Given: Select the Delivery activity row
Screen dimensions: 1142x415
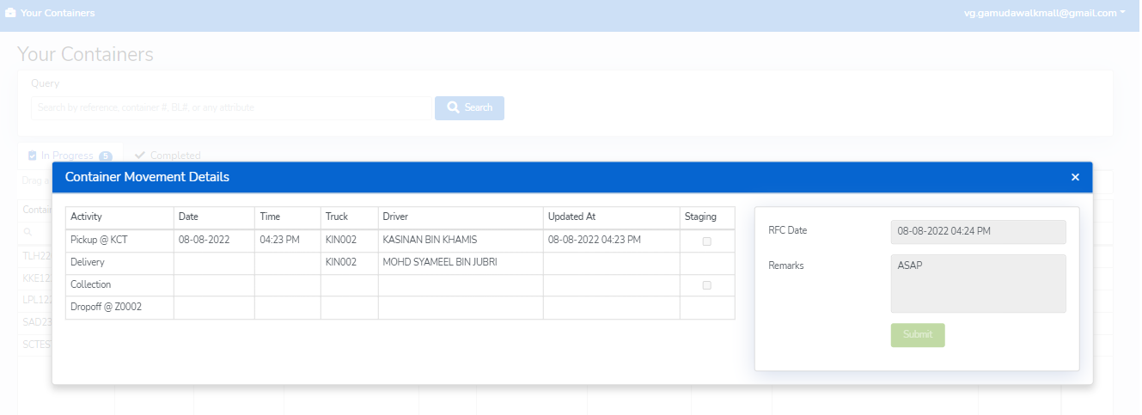Looking at the screenshot, I should coord(86,262).
